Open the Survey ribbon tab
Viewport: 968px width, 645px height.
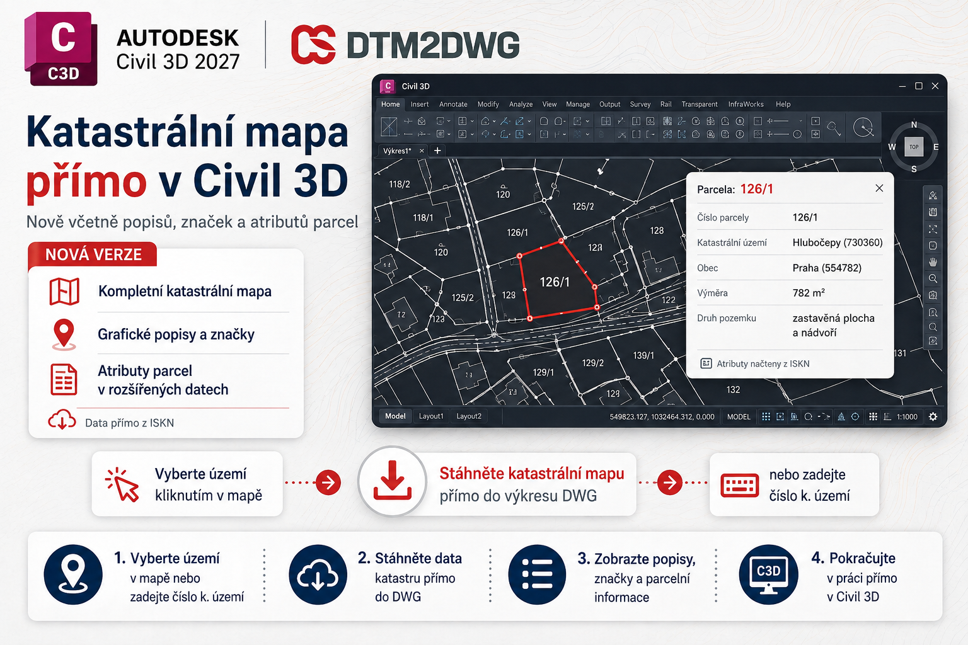tap(640, 105)
